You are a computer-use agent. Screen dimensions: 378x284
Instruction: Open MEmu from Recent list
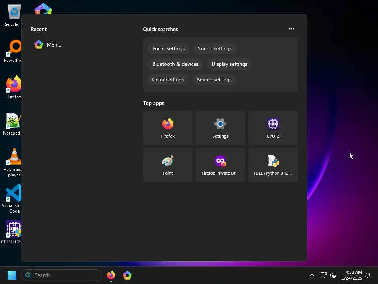tap(48, 45)
